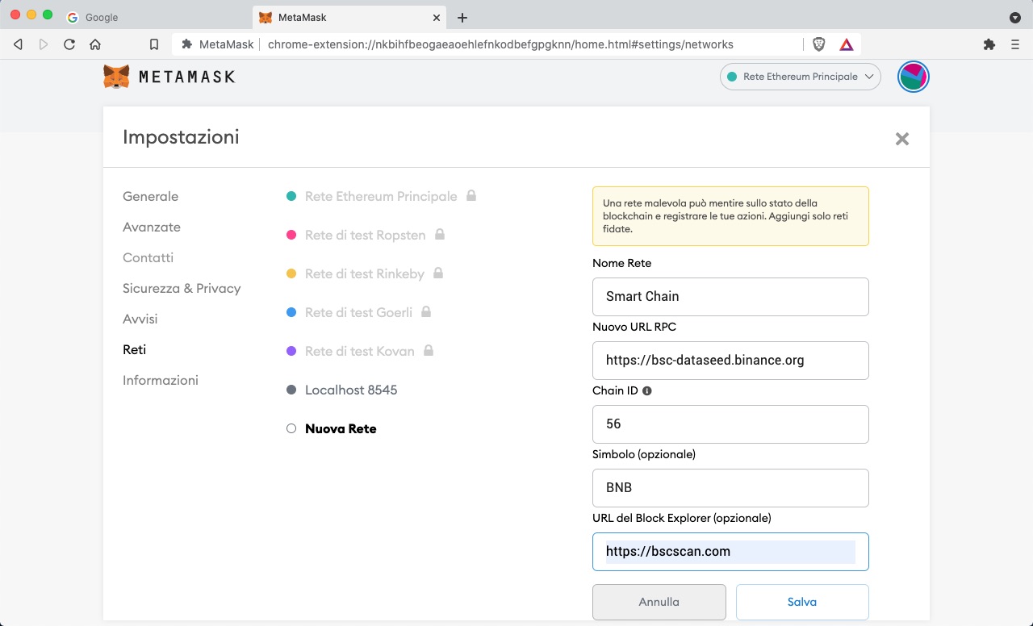This screenshot has width=1033, height=626.
Task: Close the MetaMask browser tab
Action: tap(437, 17)
